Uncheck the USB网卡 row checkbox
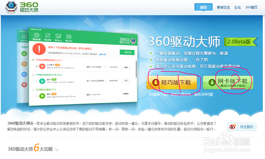The image size is (265, 159). (x=37, y=66)
